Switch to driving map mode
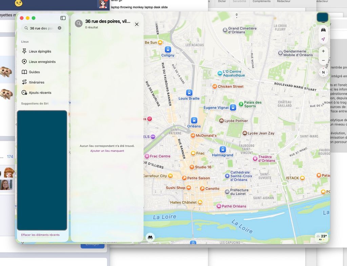The width and height of the screenshot is (347, 266). 323,29
